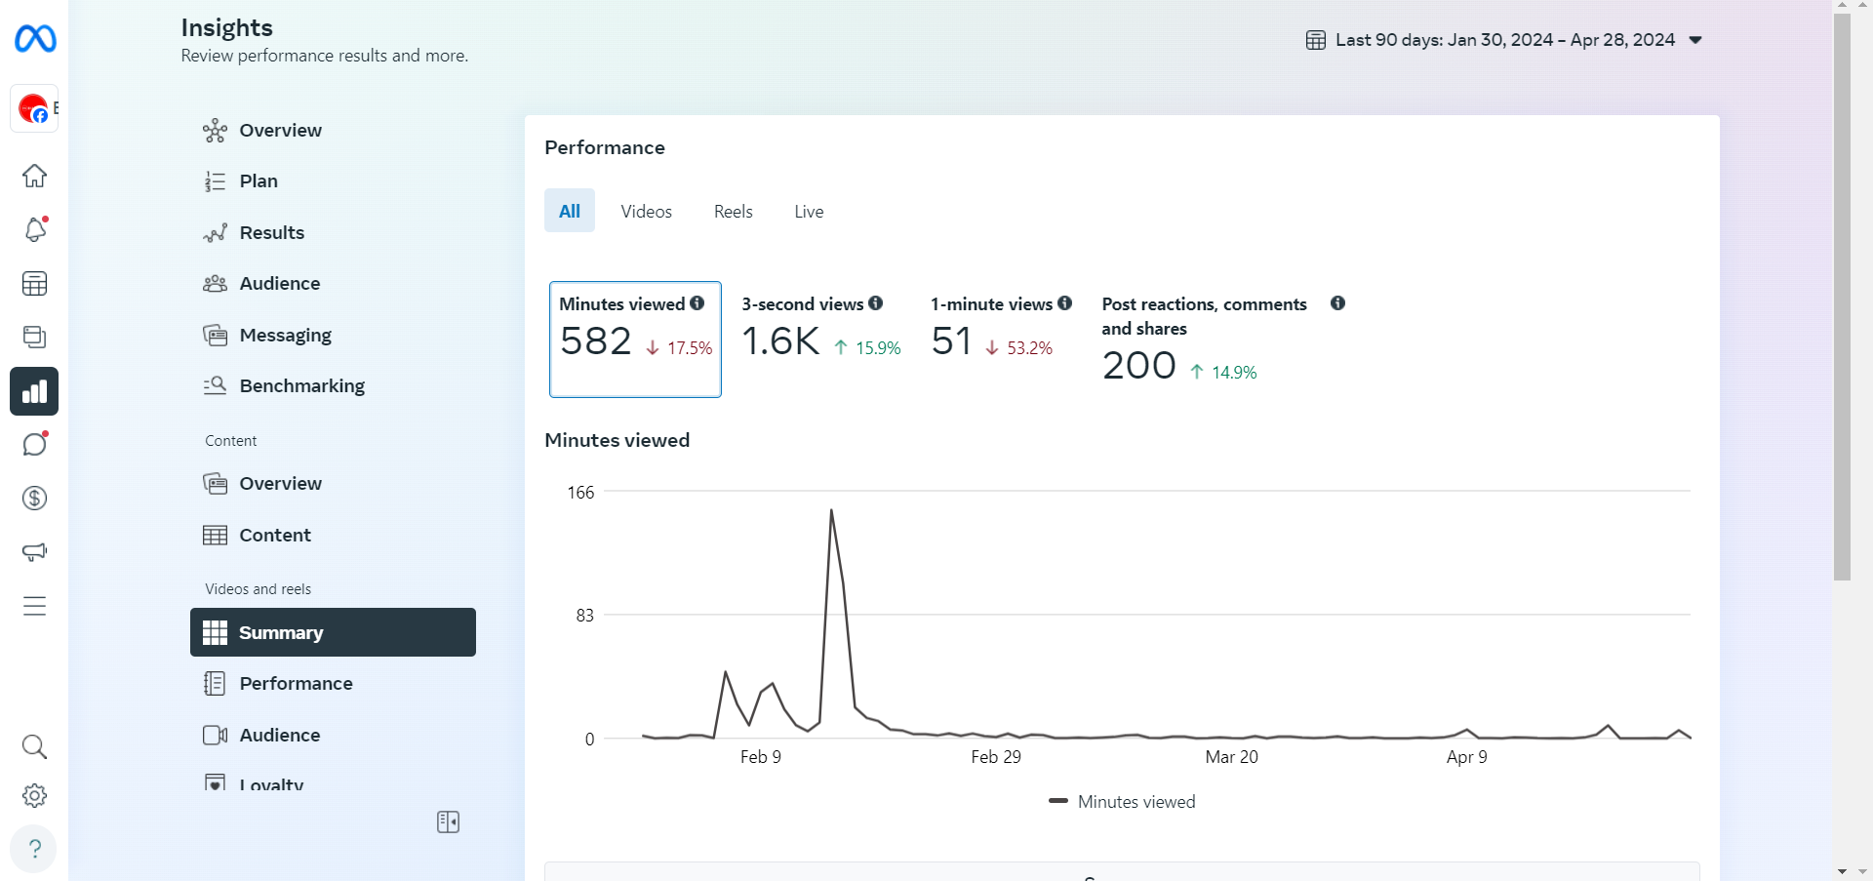Expand the All tools hamburger menu
The image size is (1873, 881).
34,606
